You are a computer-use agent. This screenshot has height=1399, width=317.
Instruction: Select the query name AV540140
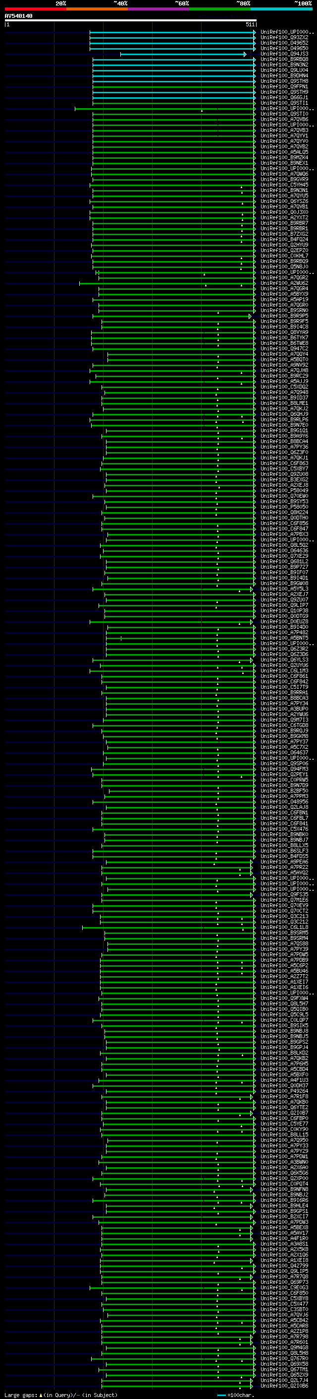pyautogui.click(x=18, y=16)
